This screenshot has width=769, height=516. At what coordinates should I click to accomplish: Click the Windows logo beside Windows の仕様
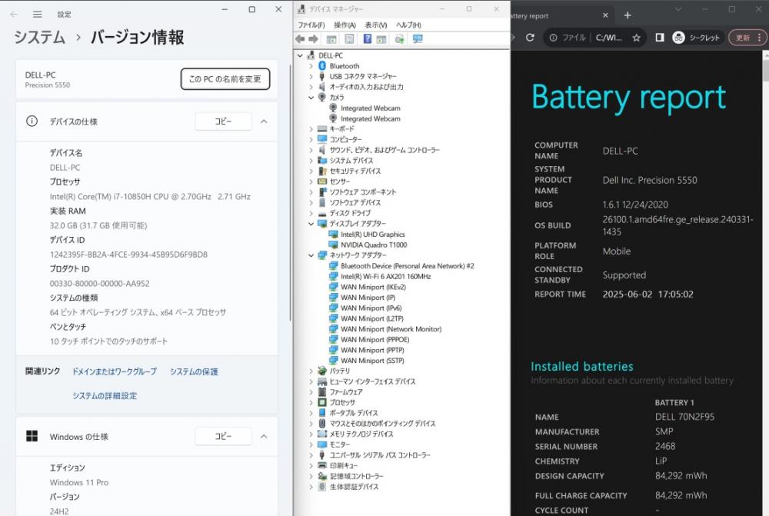(x=32, y=436)
